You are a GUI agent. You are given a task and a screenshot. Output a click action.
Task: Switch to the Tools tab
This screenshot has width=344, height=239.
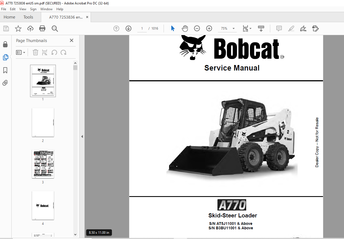point(28,17)
